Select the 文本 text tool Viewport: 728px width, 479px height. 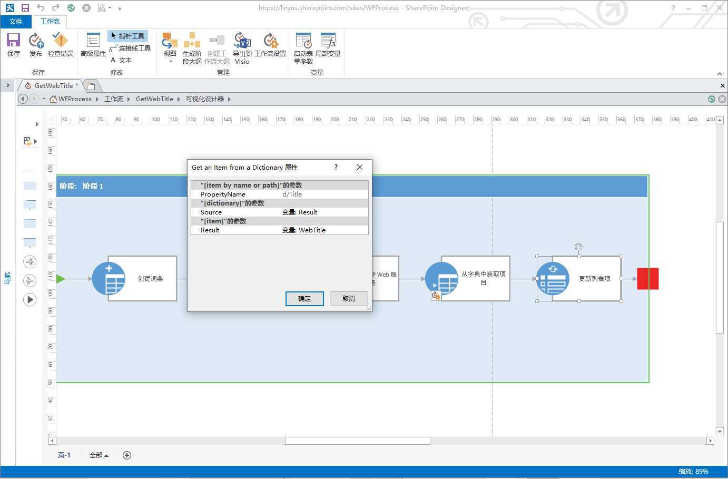[121, 60]
